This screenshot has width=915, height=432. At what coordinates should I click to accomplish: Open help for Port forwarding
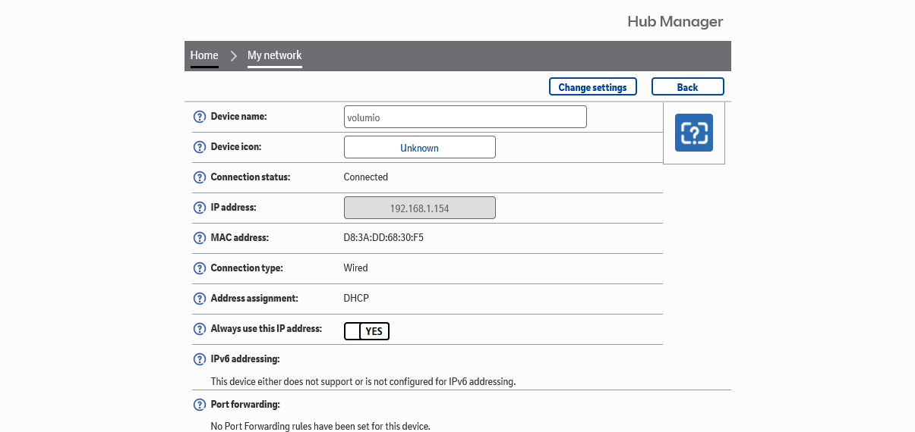[200, 405]
